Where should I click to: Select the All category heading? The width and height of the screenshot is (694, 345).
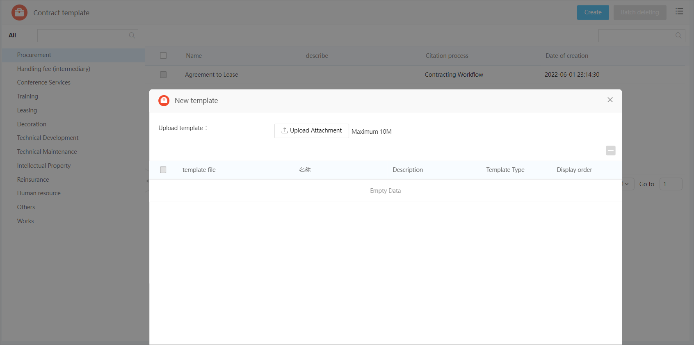coord(12,35)
